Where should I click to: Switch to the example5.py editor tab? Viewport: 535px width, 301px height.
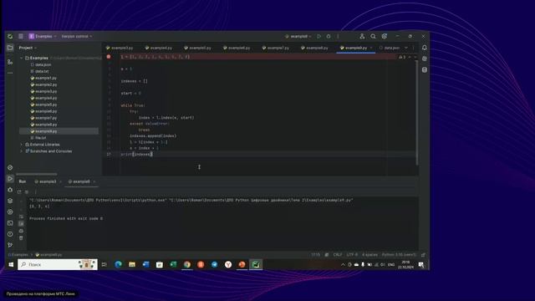click(x=197, y=48)
